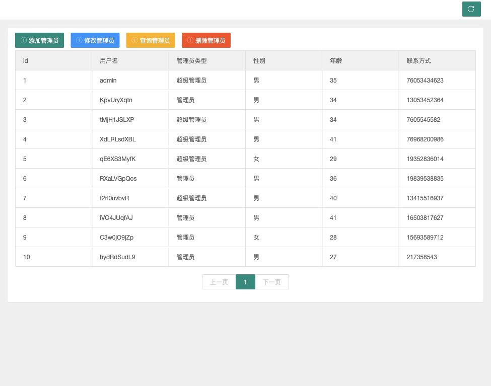This screenshot has width=491, height=386.
Task: Select username C3w0jO9jZp
Action: [116, 238]
